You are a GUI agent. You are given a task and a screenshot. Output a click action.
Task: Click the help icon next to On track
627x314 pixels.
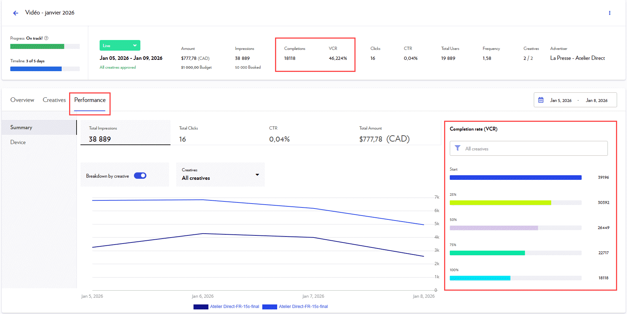pyautogui.click(x=46, y=38)
